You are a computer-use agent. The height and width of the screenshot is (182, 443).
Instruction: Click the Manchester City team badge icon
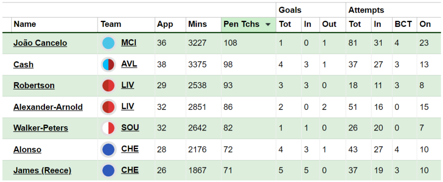[x=109, y=44]
